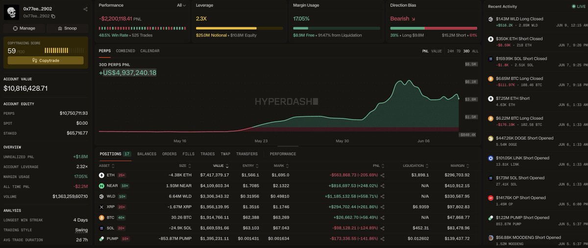Click the SOL coin icon in positions
The image size is (588, 248).
coord(102,228)
